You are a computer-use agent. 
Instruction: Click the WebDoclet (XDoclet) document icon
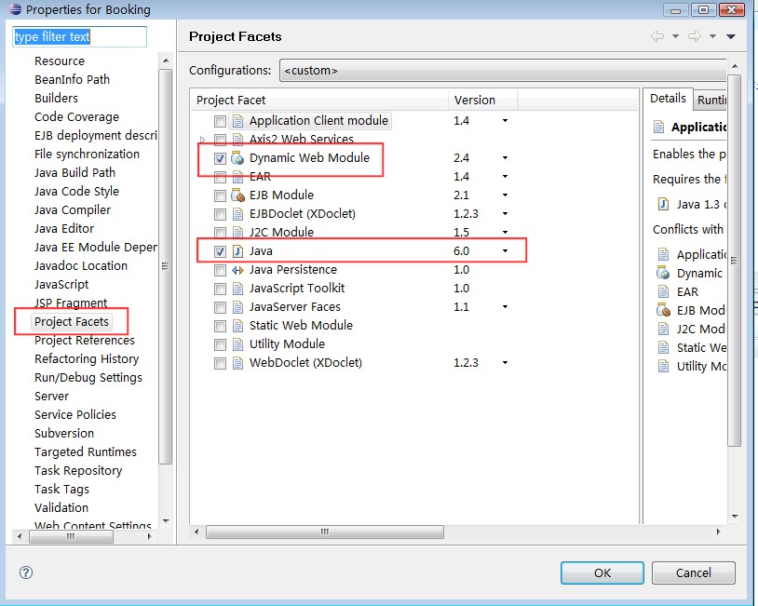click(x=237, y=363)
